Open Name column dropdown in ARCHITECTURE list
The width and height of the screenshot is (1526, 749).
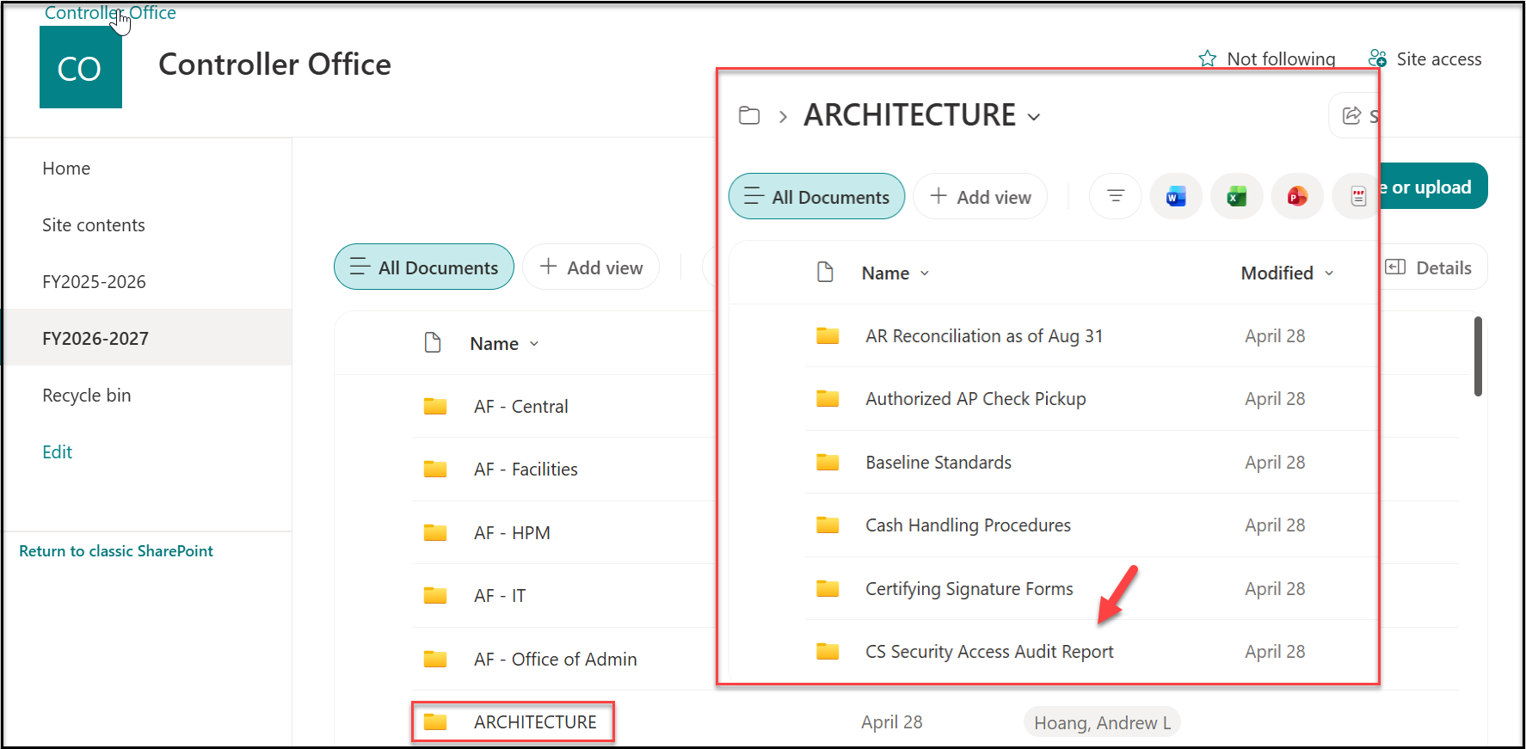[925, 273]
